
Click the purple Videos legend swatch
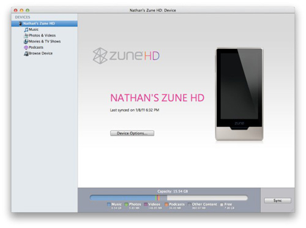point(146,204)
